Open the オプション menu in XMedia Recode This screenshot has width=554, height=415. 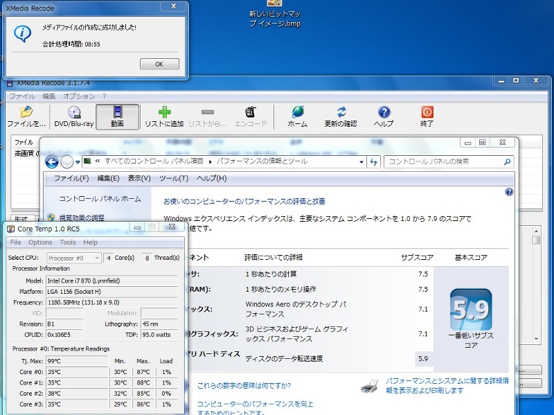(79, 96)
